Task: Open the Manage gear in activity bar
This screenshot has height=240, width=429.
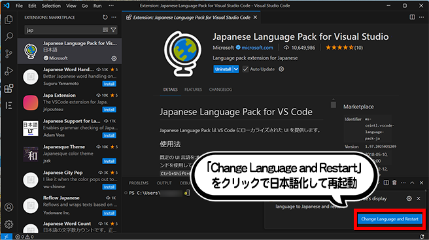Action: tap(9, 224)
